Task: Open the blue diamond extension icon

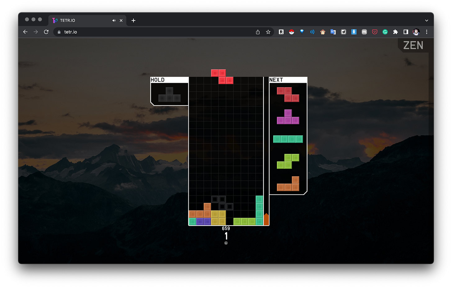Action: pyautogui.click(x=302, y=32)
